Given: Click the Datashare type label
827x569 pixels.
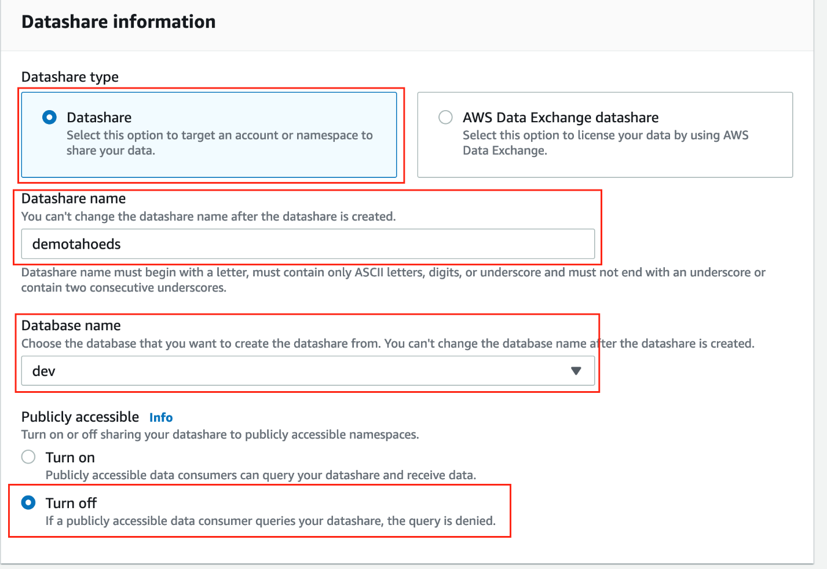Looking at the screenshot, I should tap(69, 76).
